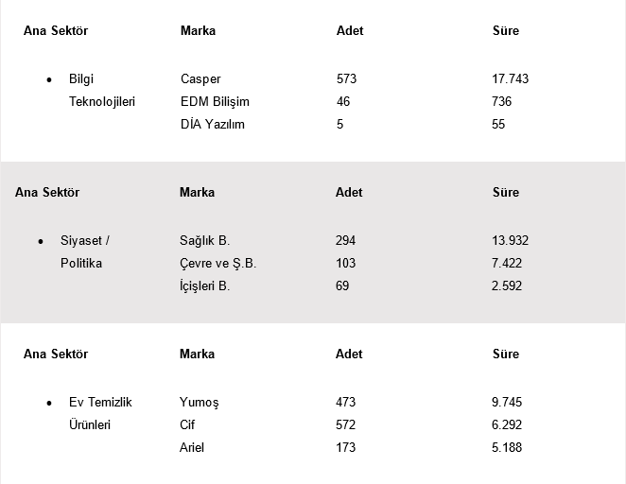Click Cif's count value 572
Viewport: 626px width, 484px height.
(x=345, y=424)
